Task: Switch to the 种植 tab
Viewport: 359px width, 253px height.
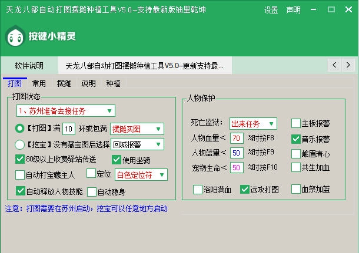Action: pyautogui.click(x=113, y=83)
